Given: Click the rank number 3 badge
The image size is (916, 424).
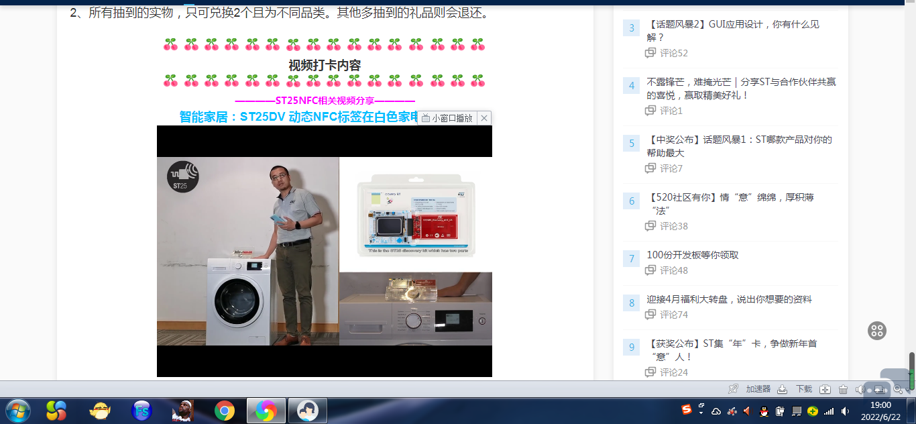Looking at the screenshot, I should [x=631, y=28].
